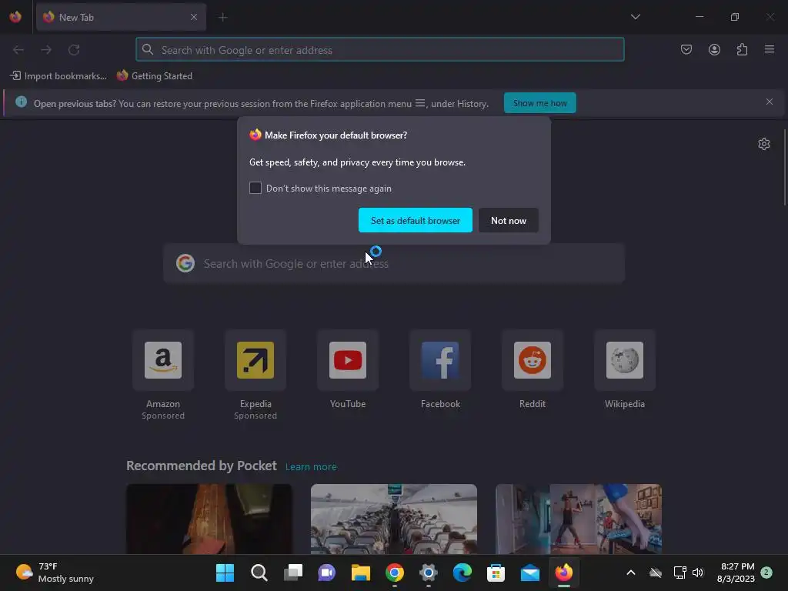Screen dimensions: 788x591
Task: Open the Mail app on taskbar
Action: pos(529,573)
